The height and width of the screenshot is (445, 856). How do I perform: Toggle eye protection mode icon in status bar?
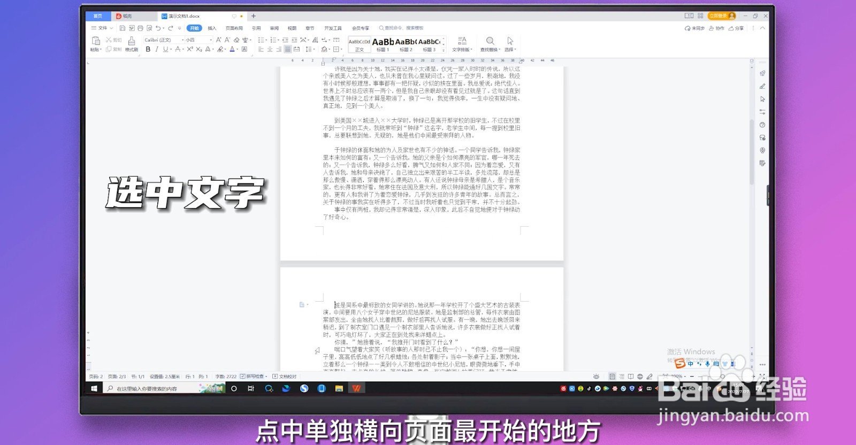(x=596, y=377)
